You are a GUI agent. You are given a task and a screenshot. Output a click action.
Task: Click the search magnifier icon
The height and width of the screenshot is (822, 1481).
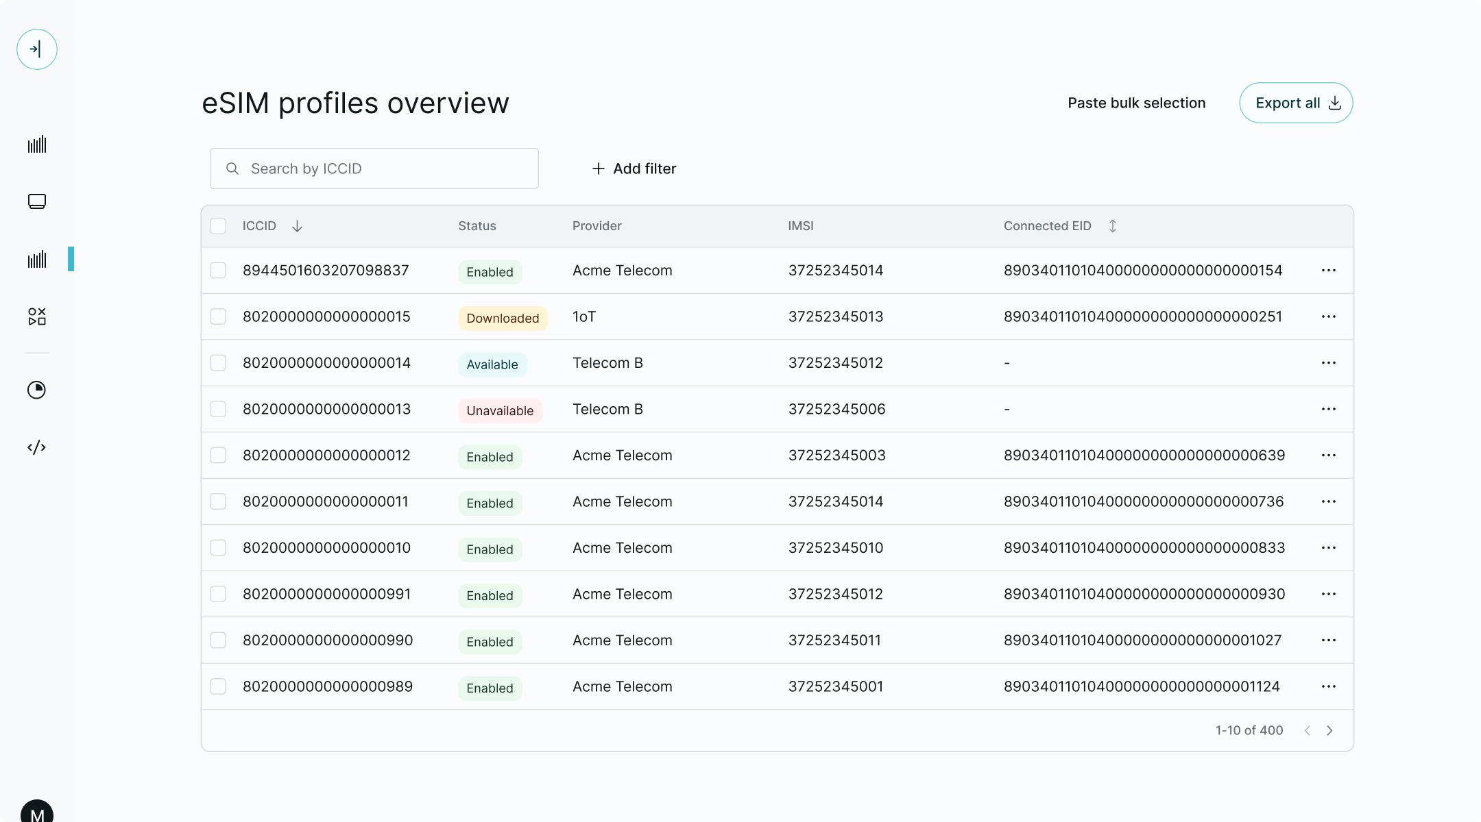click(x=232, y=169)
